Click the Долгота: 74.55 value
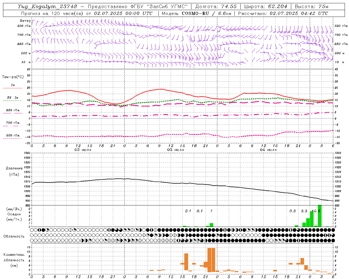349x279 pixels. [216, 7]
